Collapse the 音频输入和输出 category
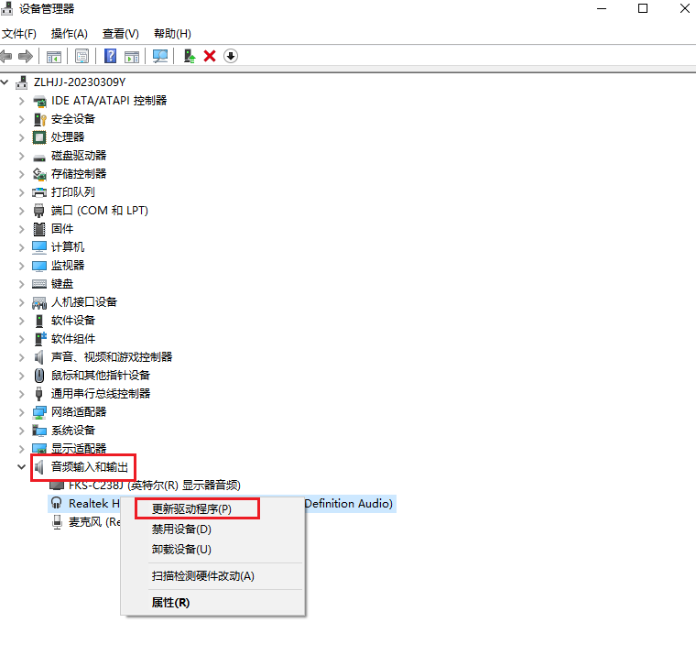The height and width of the screenshot is (655, 696). pyautogui.click(x=21, y=467)
